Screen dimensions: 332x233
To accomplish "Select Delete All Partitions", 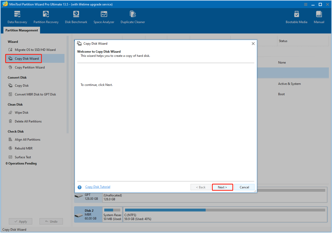I will click(28, 121).
